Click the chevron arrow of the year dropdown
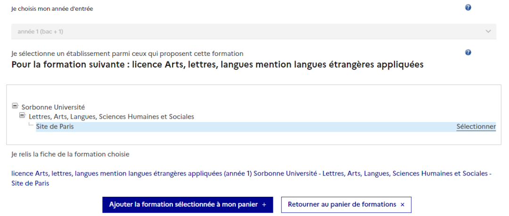The height and width of the screenshot is (216, 509). 488,31
